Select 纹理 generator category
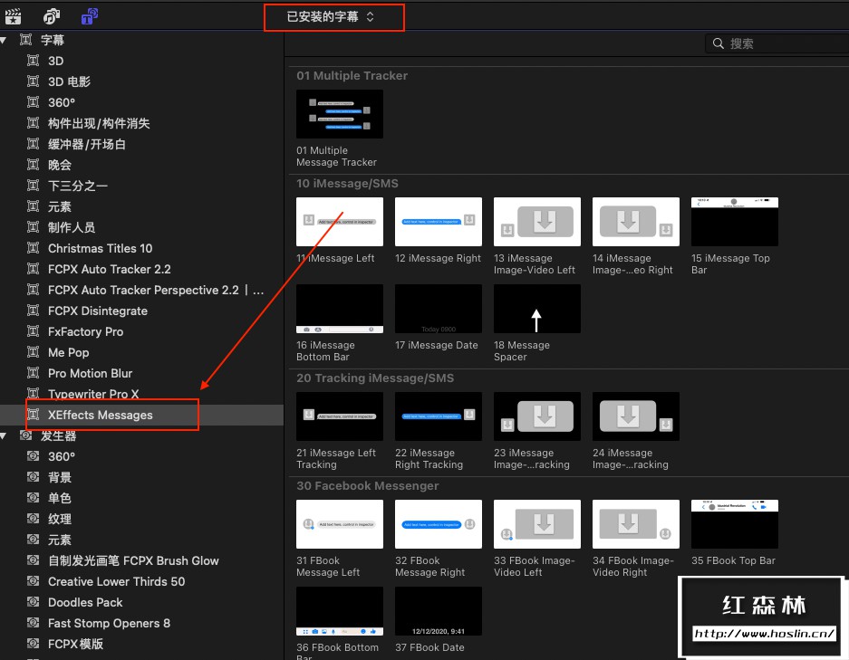Screen dimensions: 849x660 [60, 519]
